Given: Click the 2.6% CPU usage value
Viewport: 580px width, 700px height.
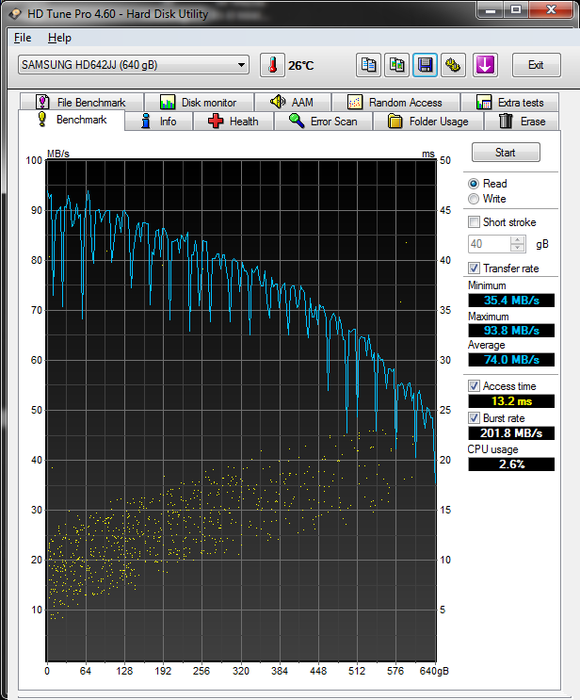Looking at the screenshot, I should point(511,464).
